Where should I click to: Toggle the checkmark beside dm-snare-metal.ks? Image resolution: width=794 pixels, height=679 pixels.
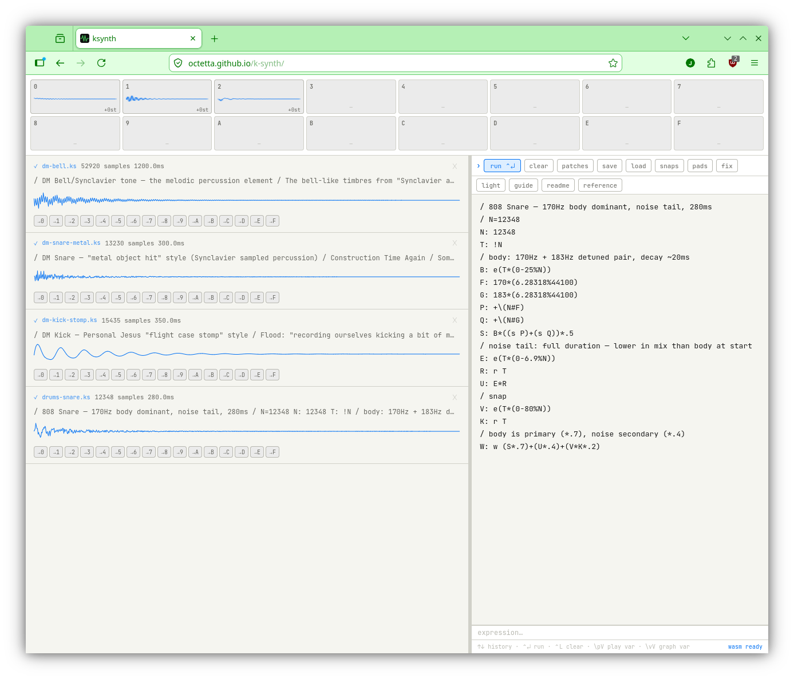pyautogui.click(x=35, y=243)
